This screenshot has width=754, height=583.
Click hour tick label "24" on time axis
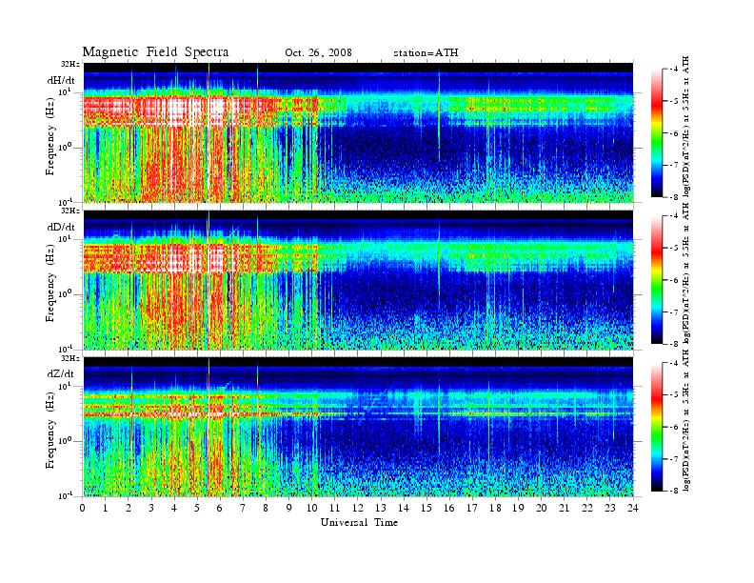tap(632, 509)
